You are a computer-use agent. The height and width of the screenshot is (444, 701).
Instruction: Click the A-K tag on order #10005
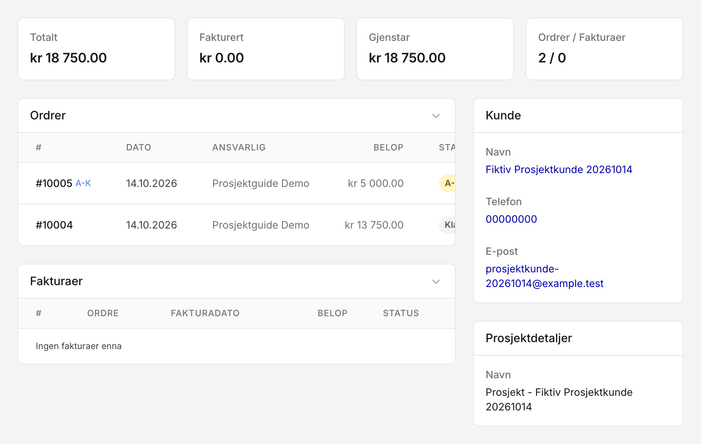click(x=83, y=183)
